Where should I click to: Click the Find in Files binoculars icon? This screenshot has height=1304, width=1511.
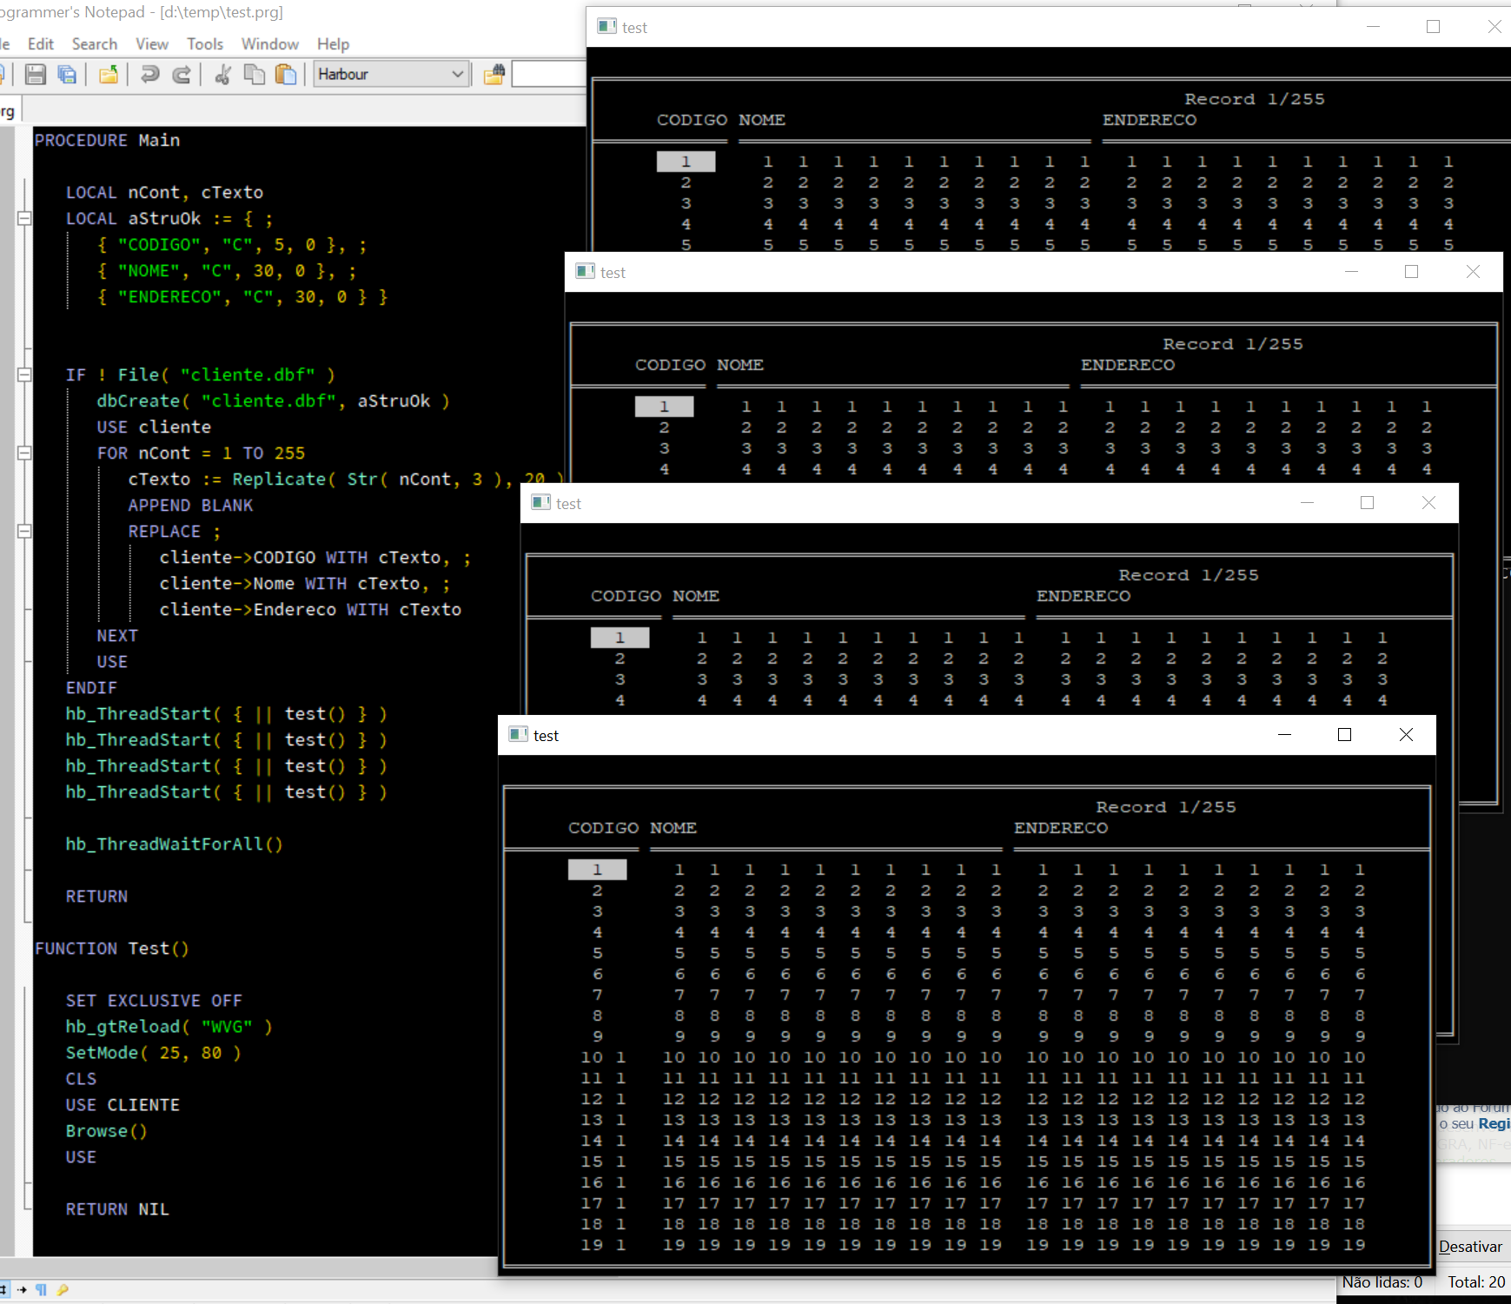click(494, 75)
